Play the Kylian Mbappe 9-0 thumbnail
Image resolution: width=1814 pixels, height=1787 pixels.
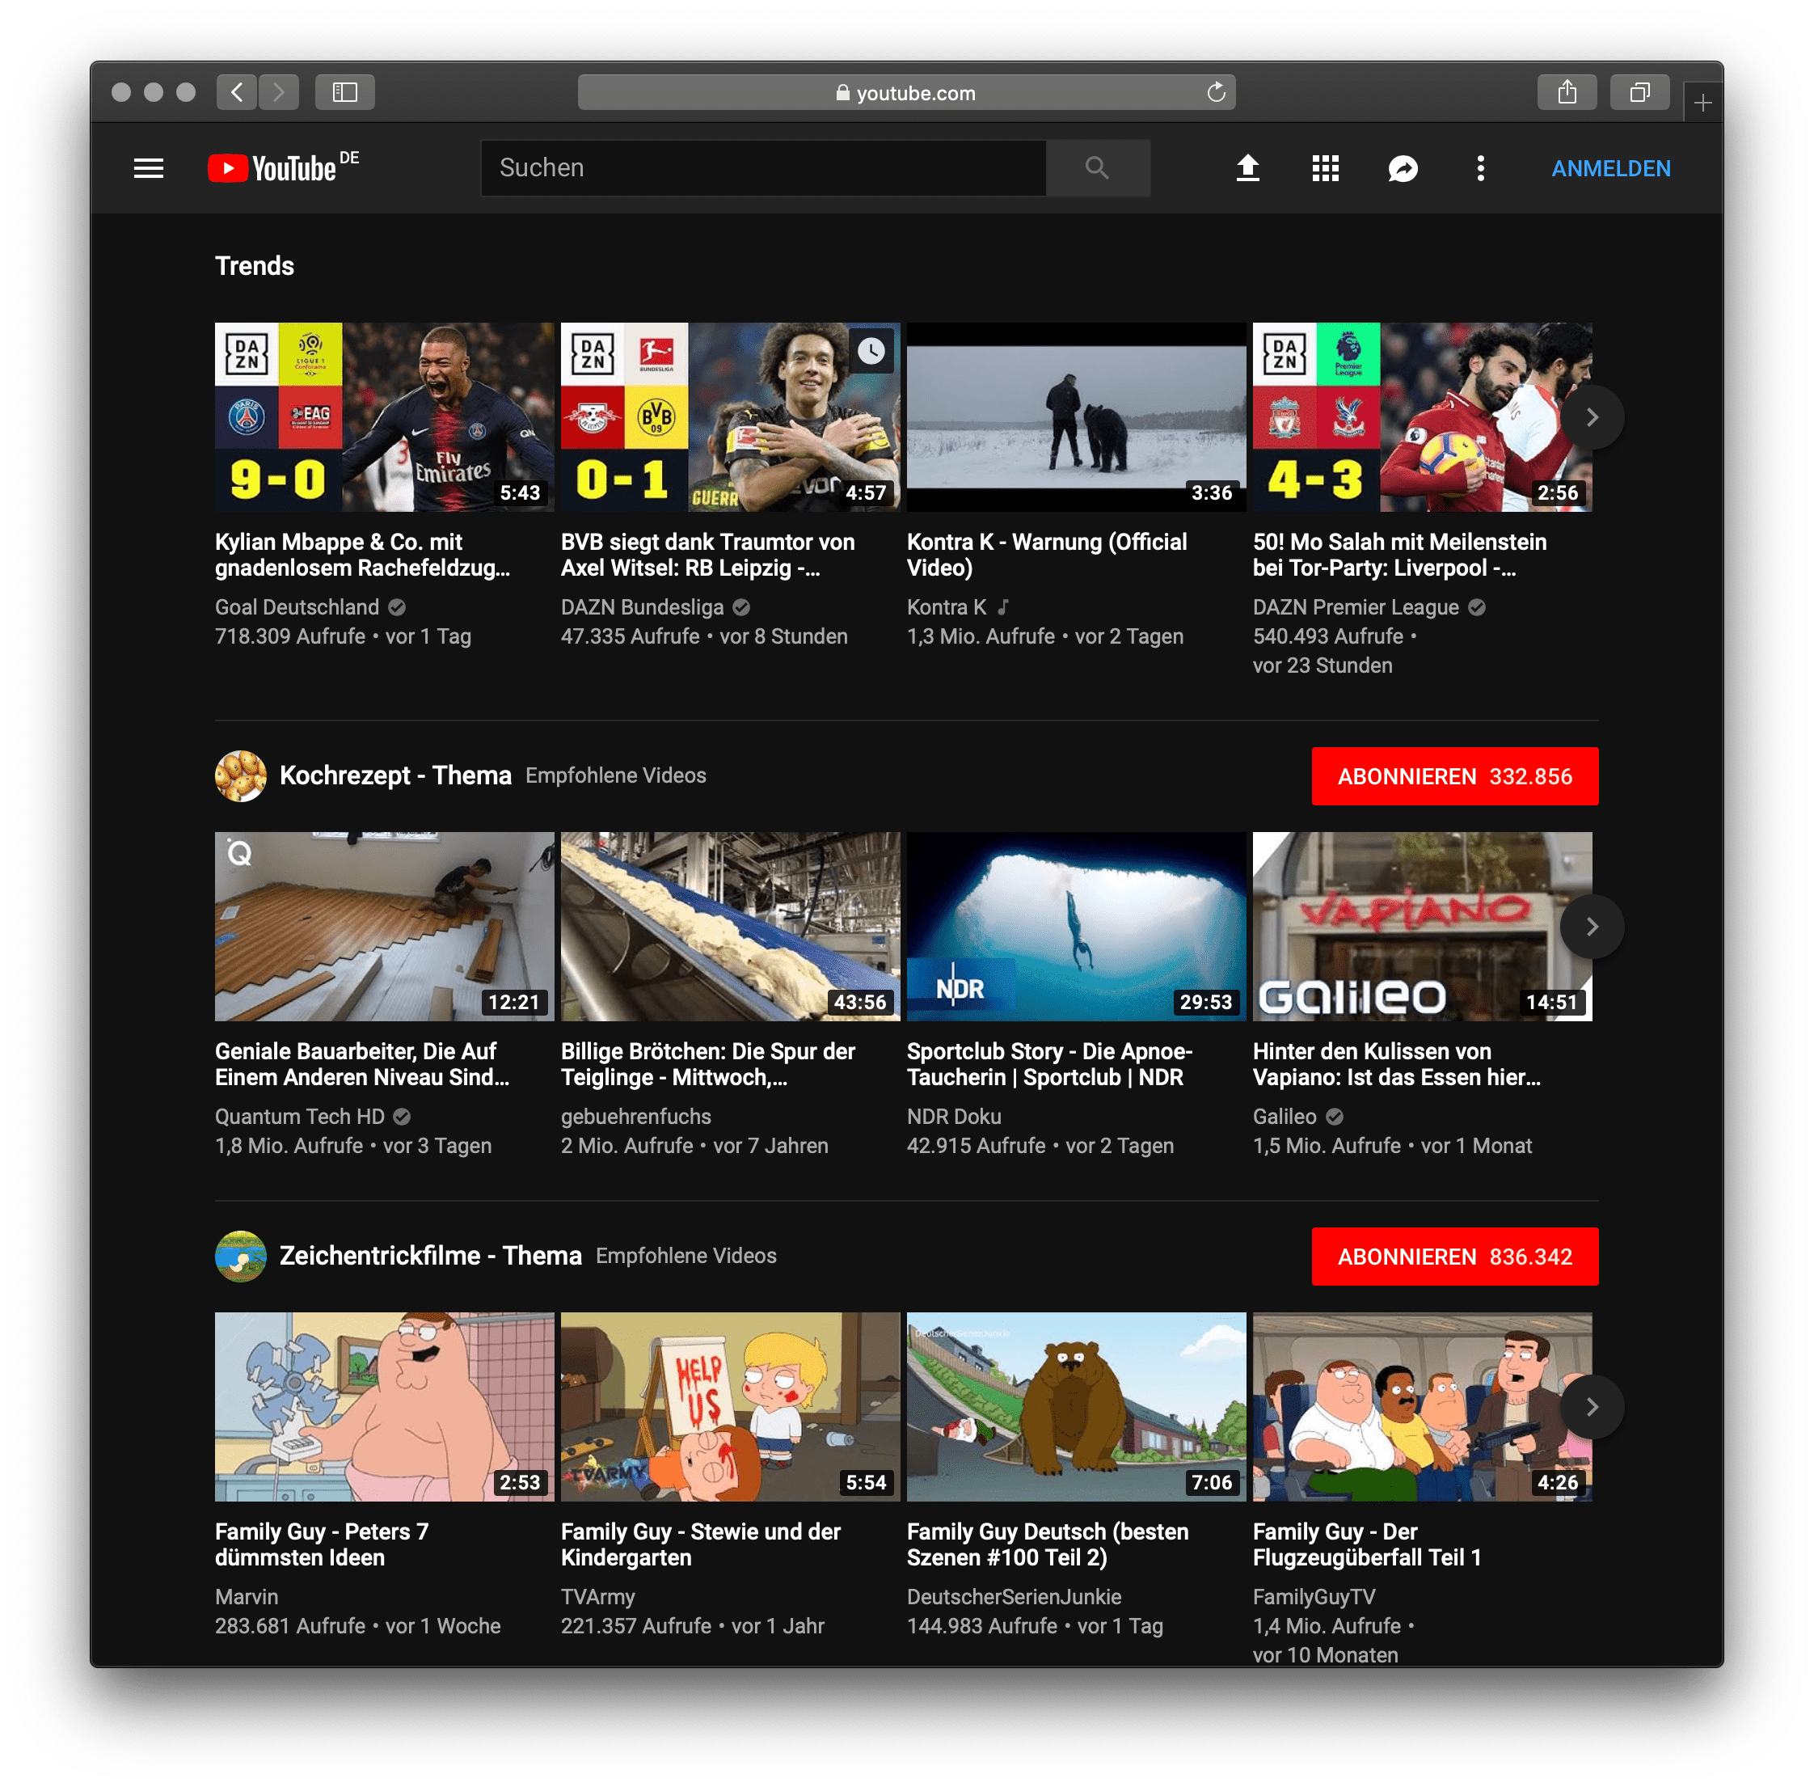384,416
